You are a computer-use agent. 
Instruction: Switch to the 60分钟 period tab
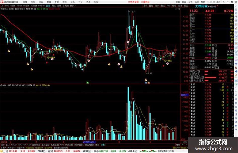41,6
